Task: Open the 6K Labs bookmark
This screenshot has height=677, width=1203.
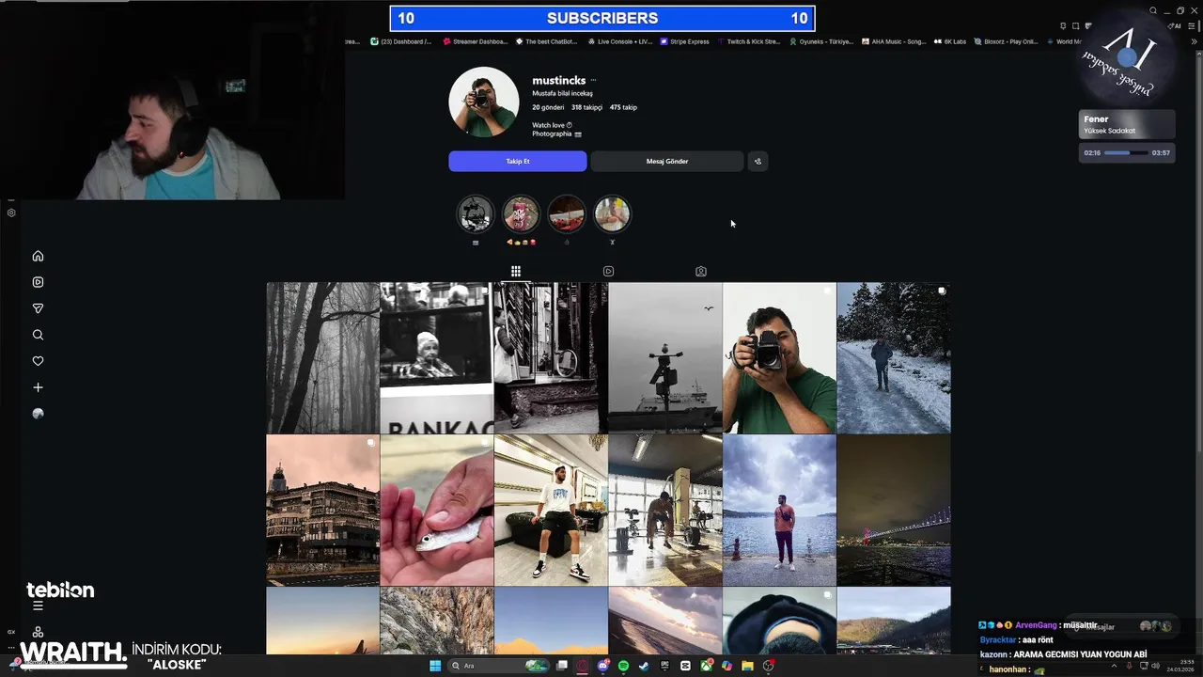Action: click(950, 41)
